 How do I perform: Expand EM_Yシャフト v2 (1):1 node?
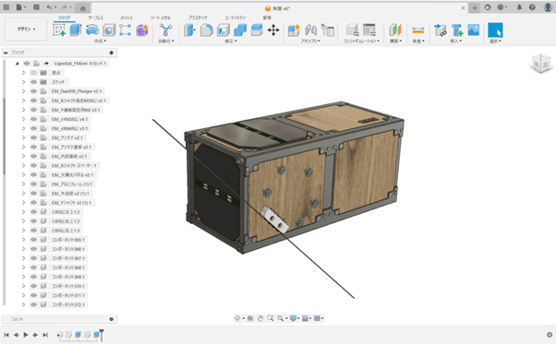click(x=24, y=203)
